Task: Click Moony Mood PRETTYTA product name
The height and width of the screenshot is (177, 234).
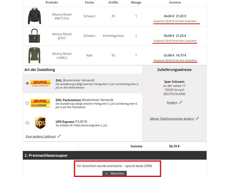Action: point(62,16)
